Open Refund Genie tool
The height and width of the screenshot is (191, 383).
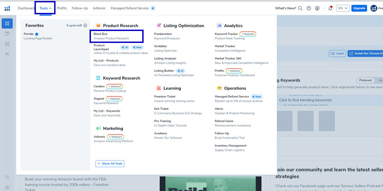tap(233, 123)
